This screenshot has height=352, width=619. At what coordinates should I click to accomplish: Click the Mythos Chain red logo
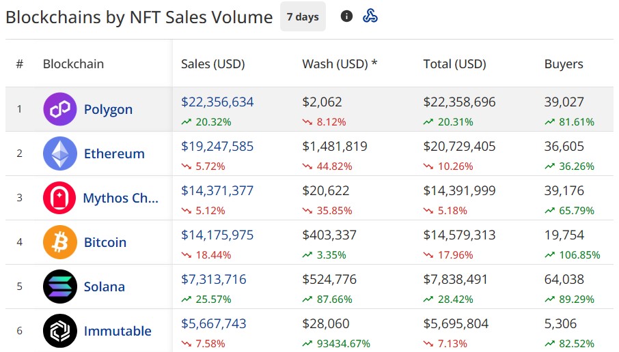(59, 198)
